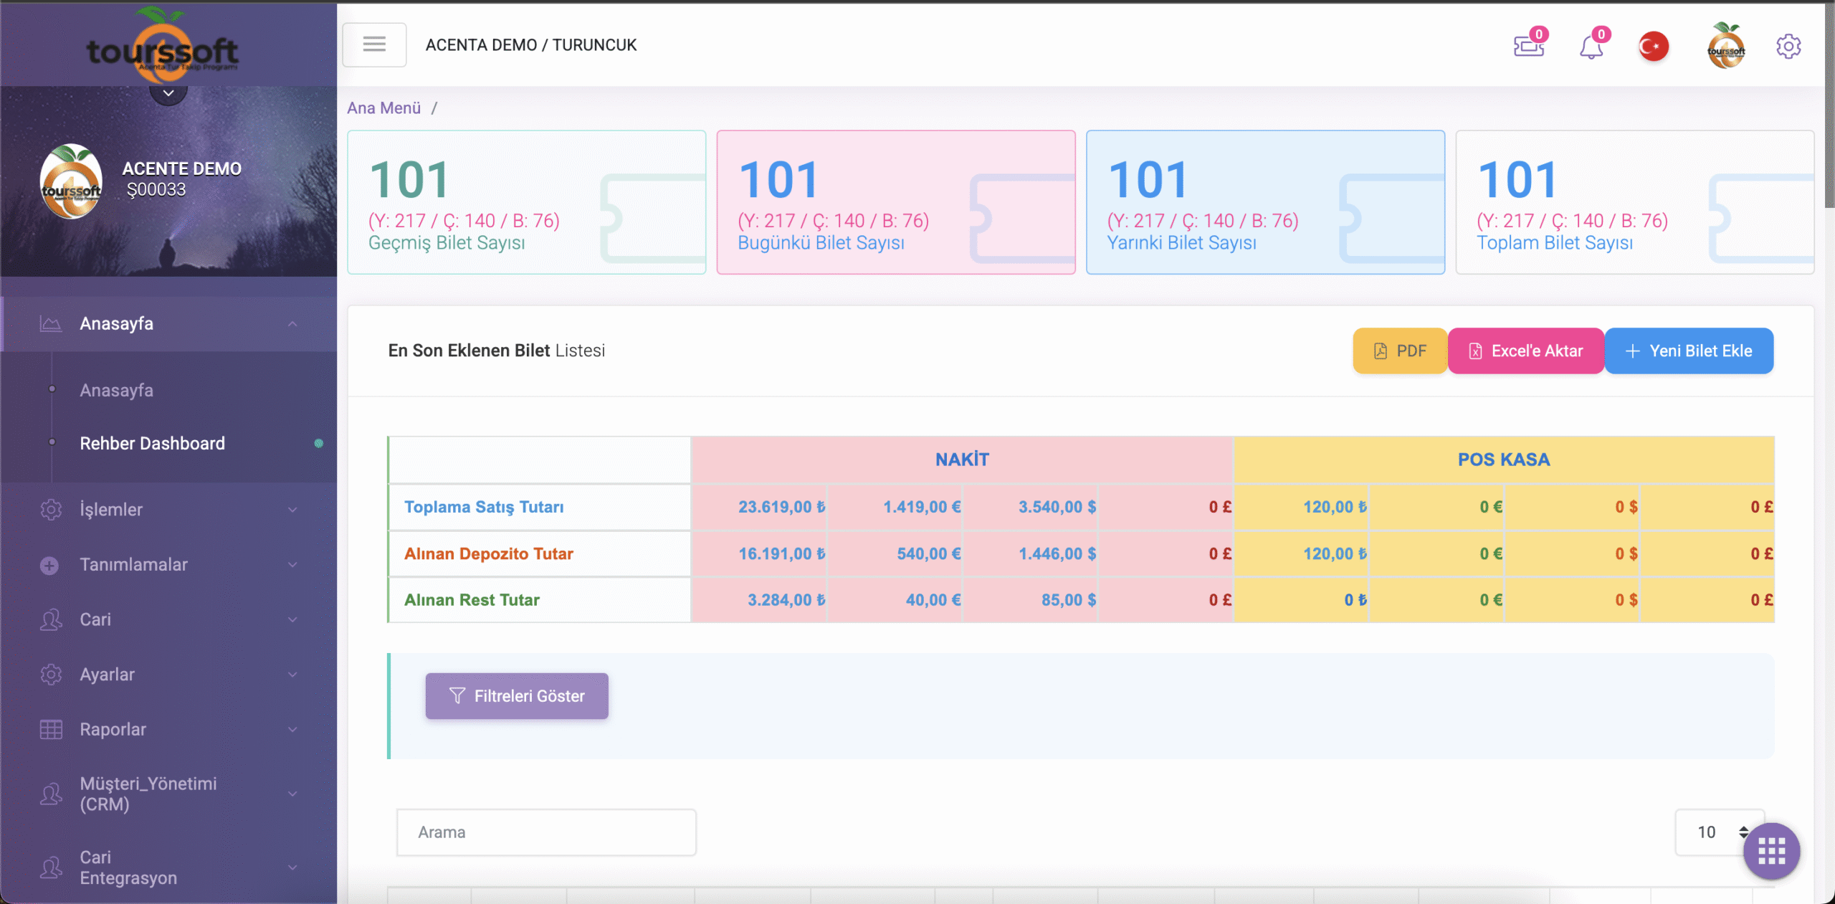Open the purple apps grid floating button
The height and width of the screenshot is (904, 1835).
tap(1771, 851)
